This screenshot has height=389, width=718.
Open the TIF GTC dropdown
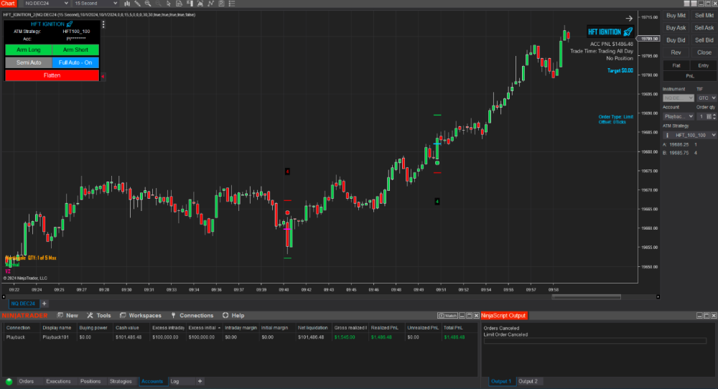pyautogui.click(x=707, y=98)
